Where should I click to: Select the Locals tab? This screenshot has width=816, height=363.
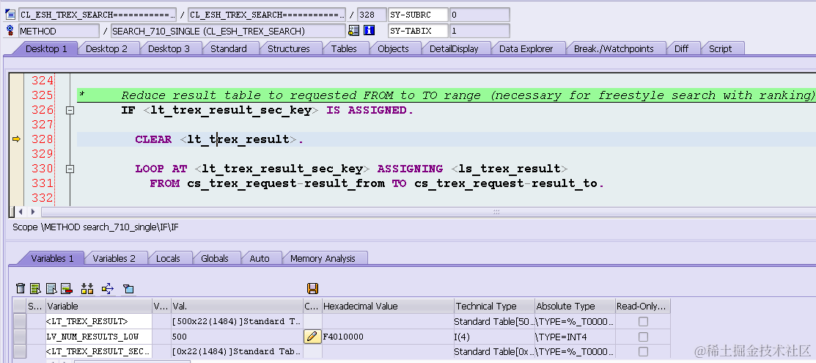[168, 258]
